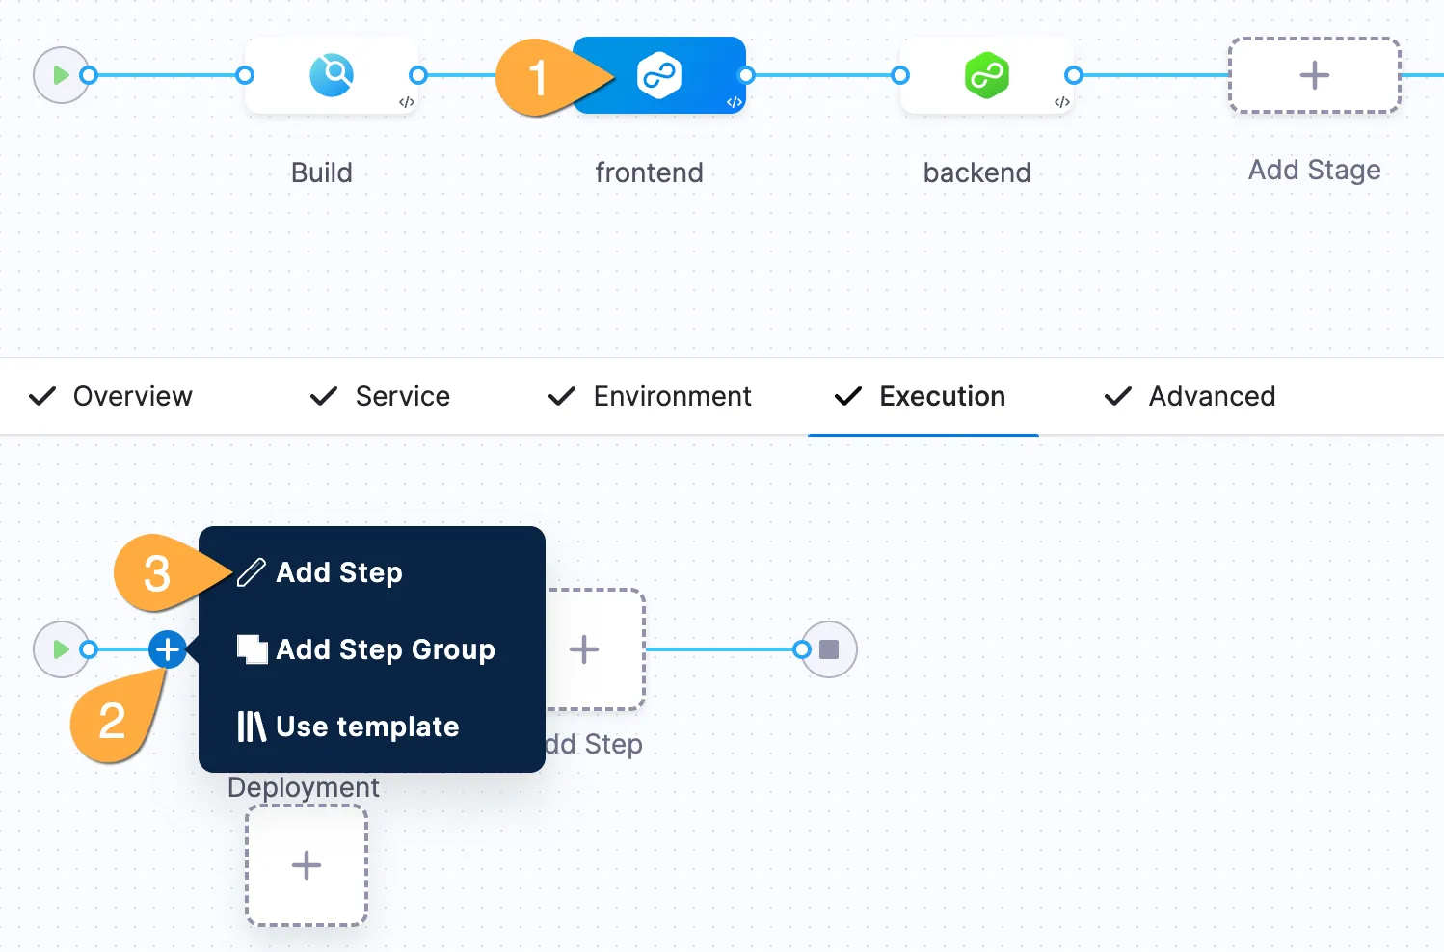Viewport: 1444px width, 952px height.
Task: Select the frontend deployment stage
Action: (659, 75)
